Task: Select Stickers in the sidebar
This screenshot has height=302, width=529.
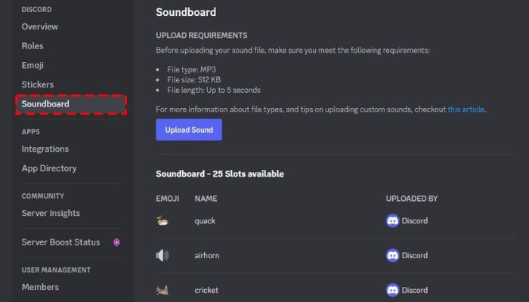Action: click(x=38, y=85)
